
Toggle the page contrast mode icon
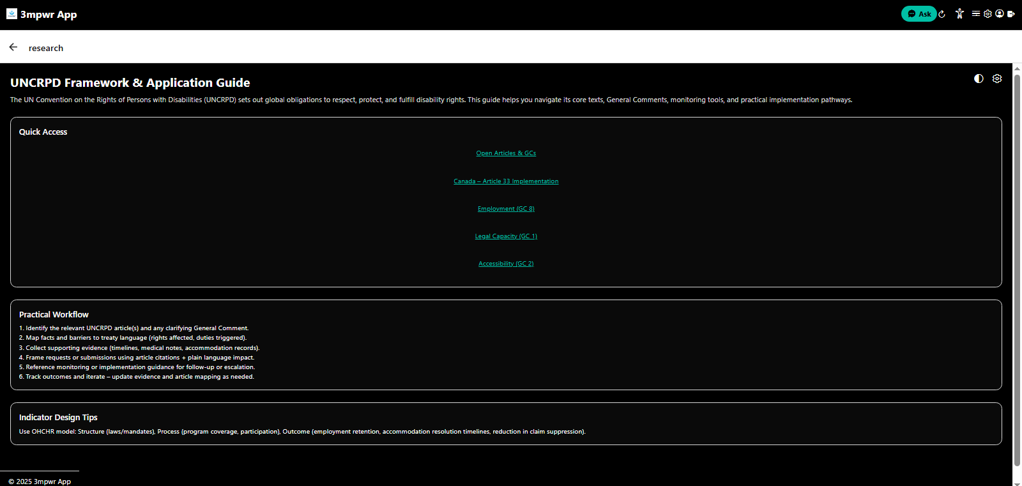coord(979,79)
